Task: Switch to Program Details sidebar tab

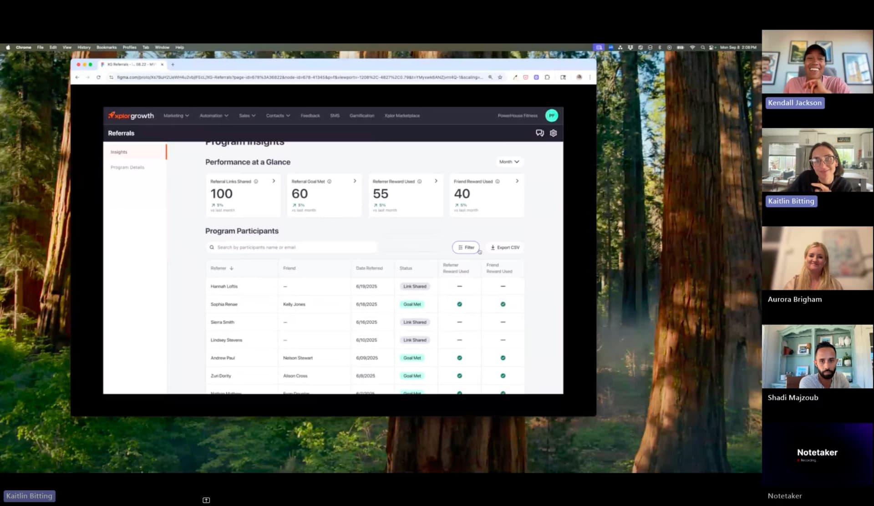Action: tap(127, 167)
